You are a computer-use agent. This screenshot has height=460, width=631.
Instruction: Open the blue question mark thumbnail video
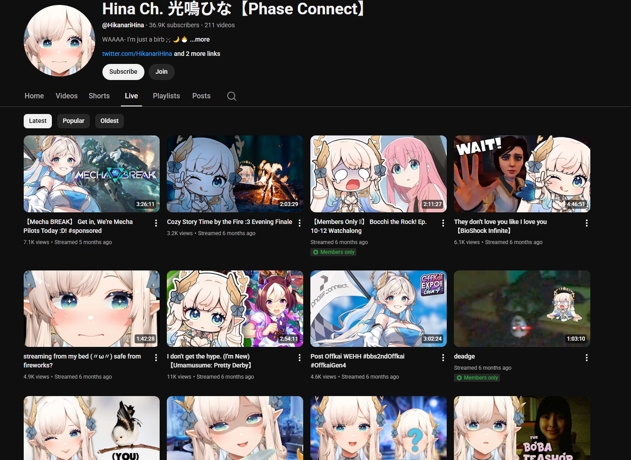[x=378, y=428]
